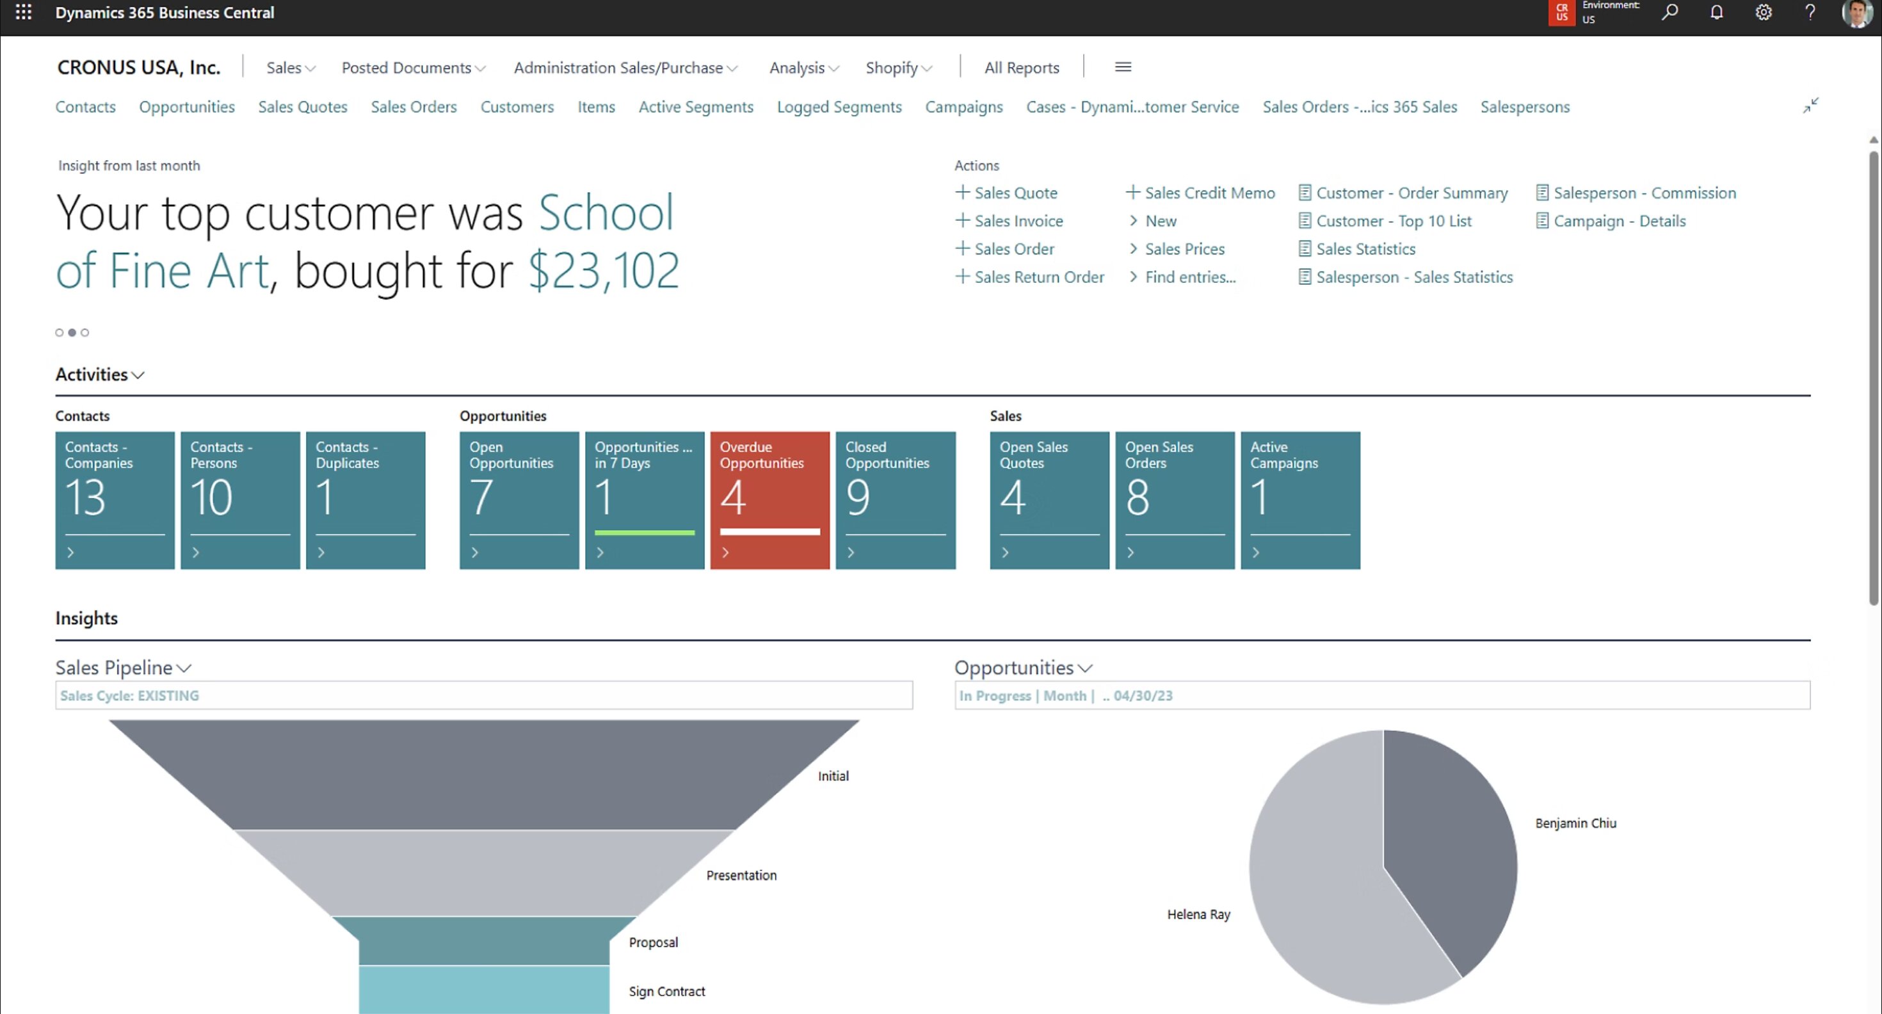Click the collapse arrows icon
This screenshot has height=1014, width=1882.
(1810, 106)
